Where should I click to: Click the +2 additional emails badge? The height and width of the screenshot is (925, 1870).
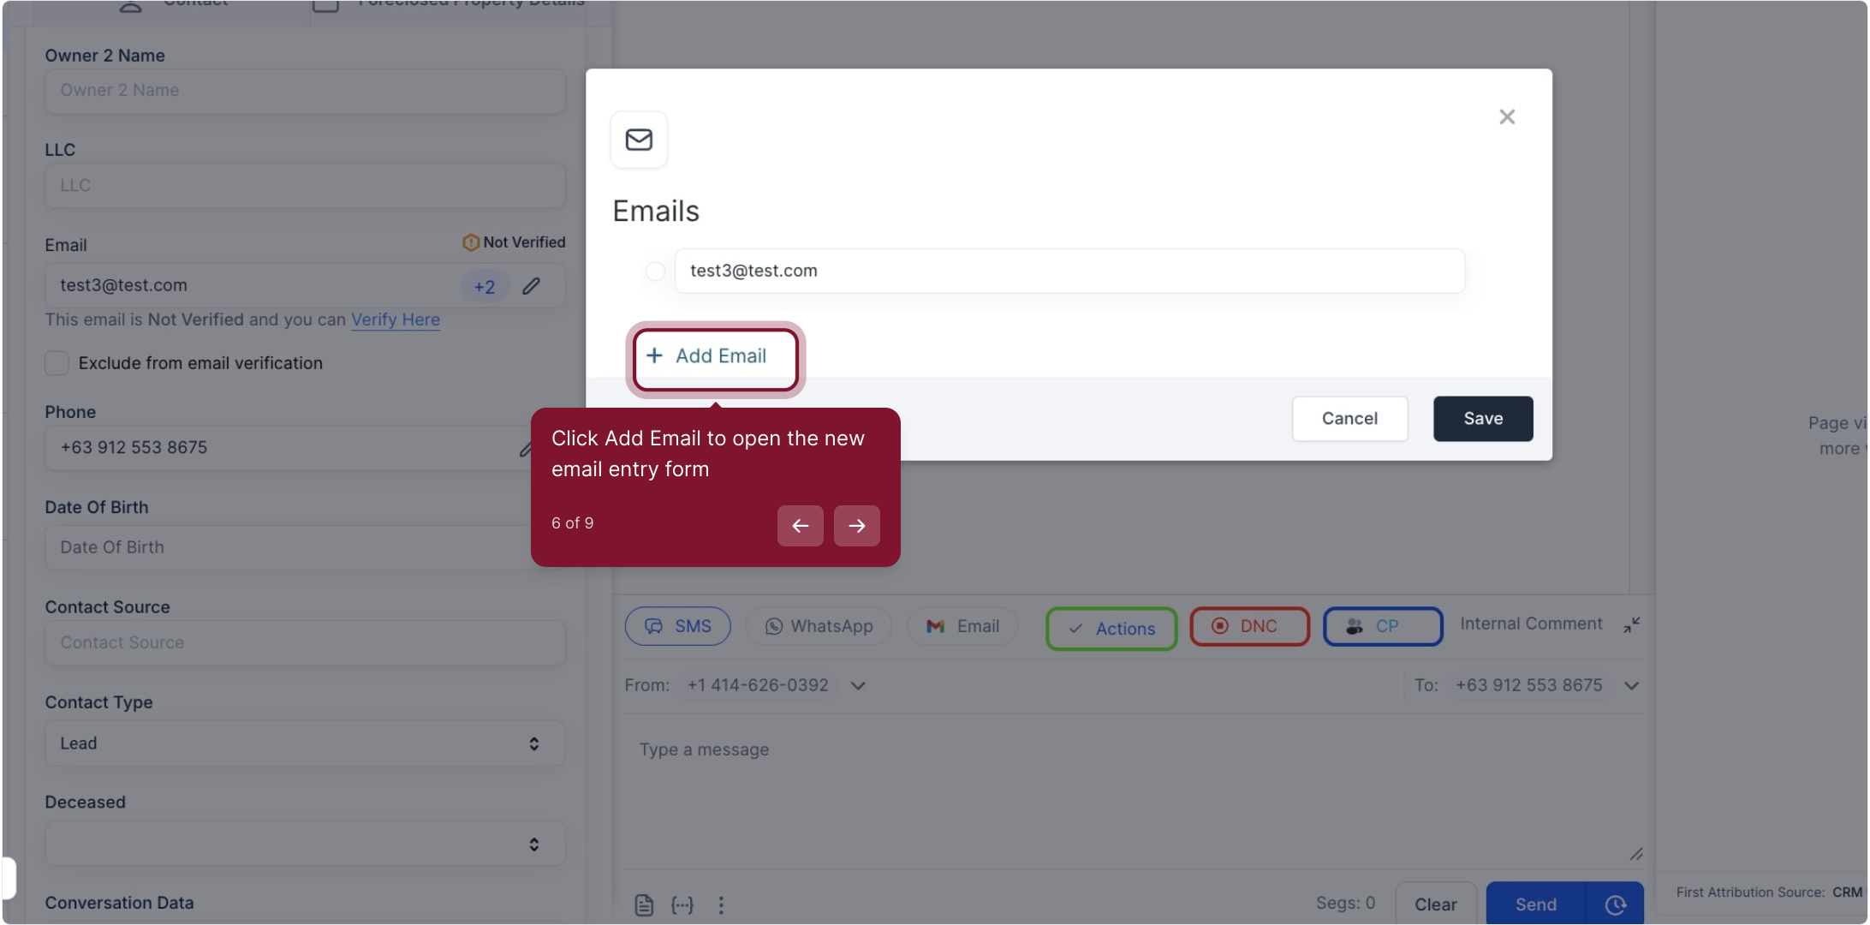pyautogui.click(x=485, y=286)
